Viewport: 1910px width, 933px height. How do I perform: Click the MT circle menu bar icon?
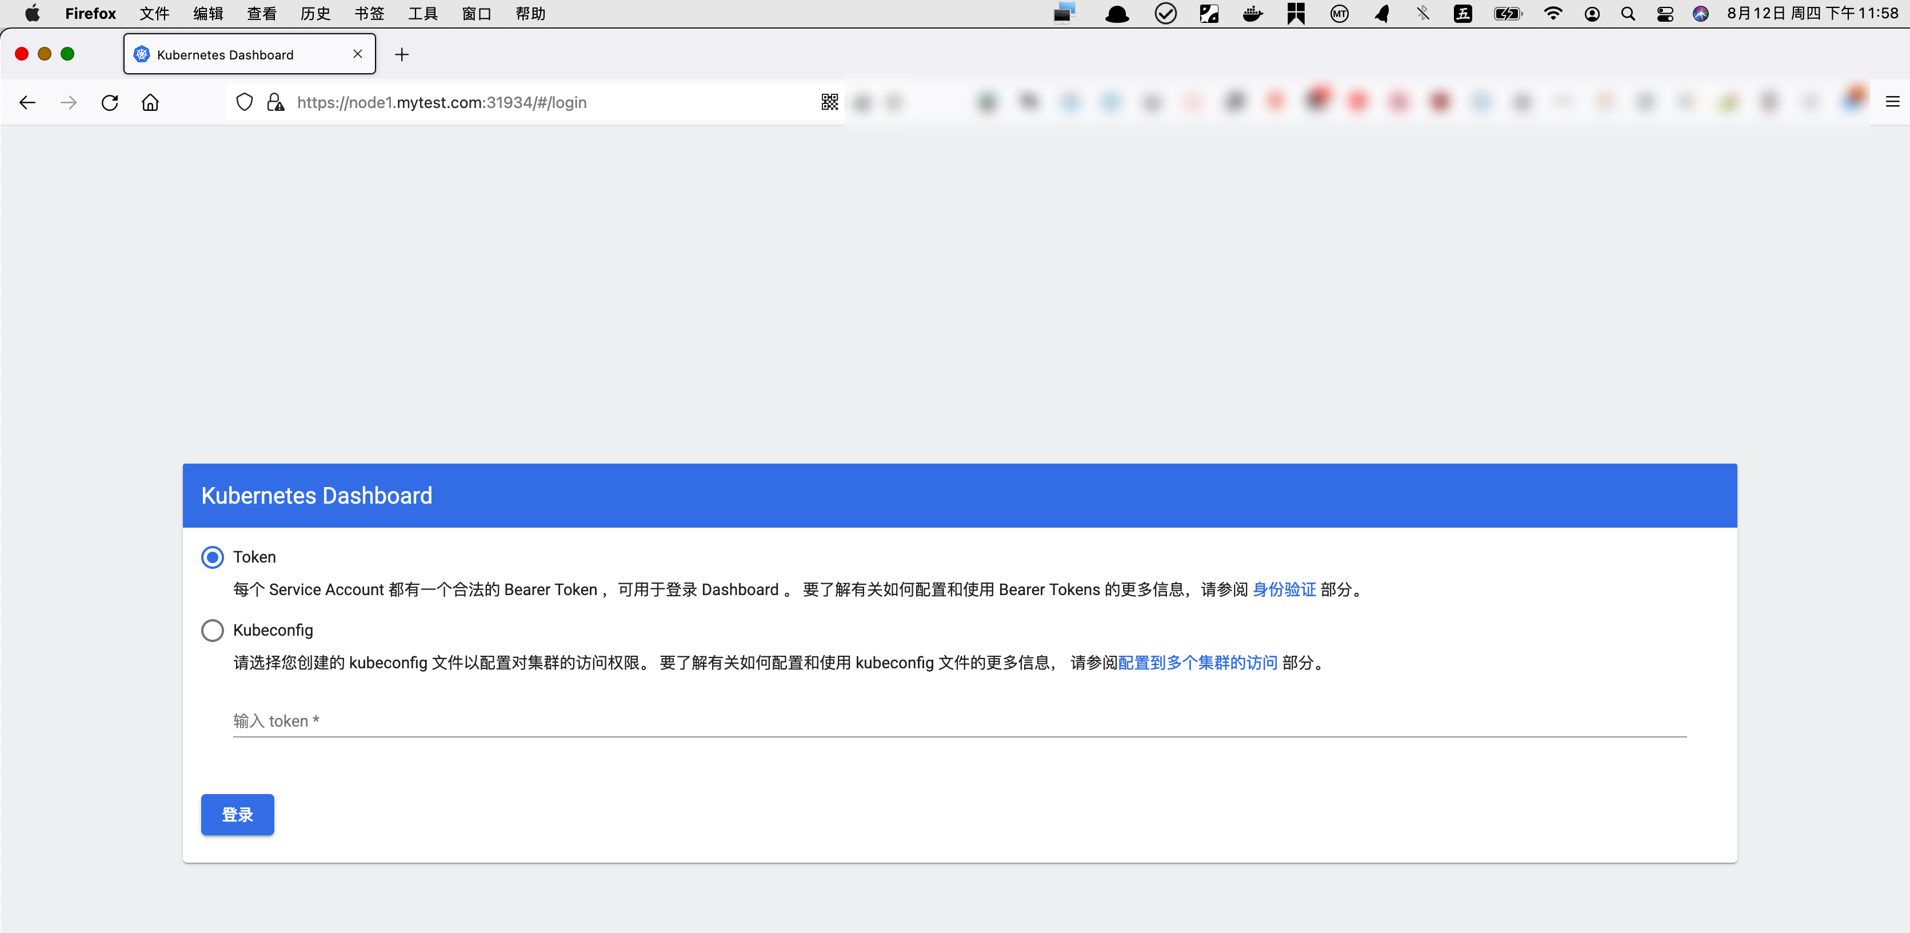tap(1339, 13)
